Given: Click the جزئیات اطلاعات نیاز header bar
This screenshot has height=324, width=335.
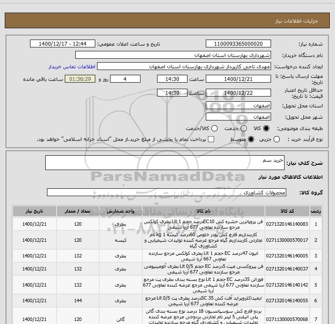Looking at the screenshot, I should point(167,20).
